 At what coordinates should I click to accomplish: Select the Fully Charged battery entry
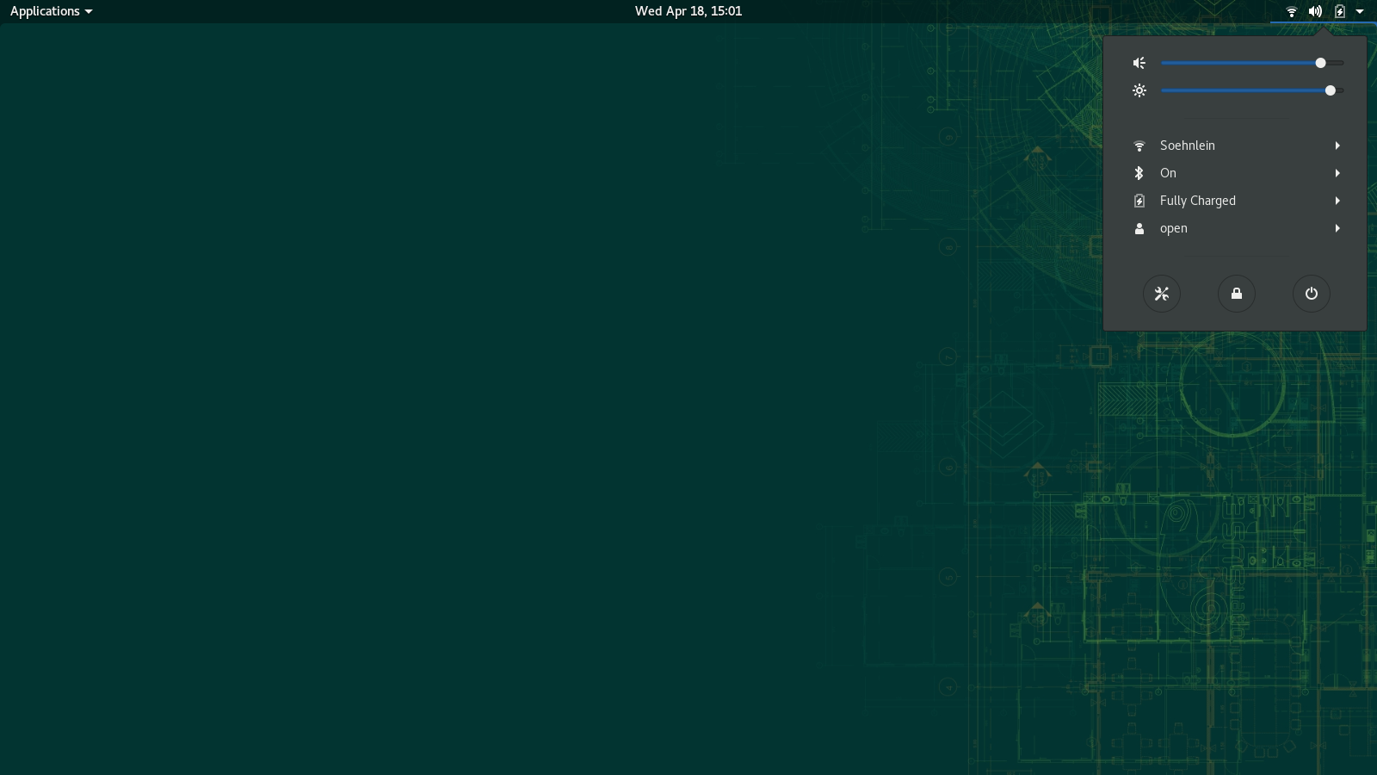(1197, 201)
